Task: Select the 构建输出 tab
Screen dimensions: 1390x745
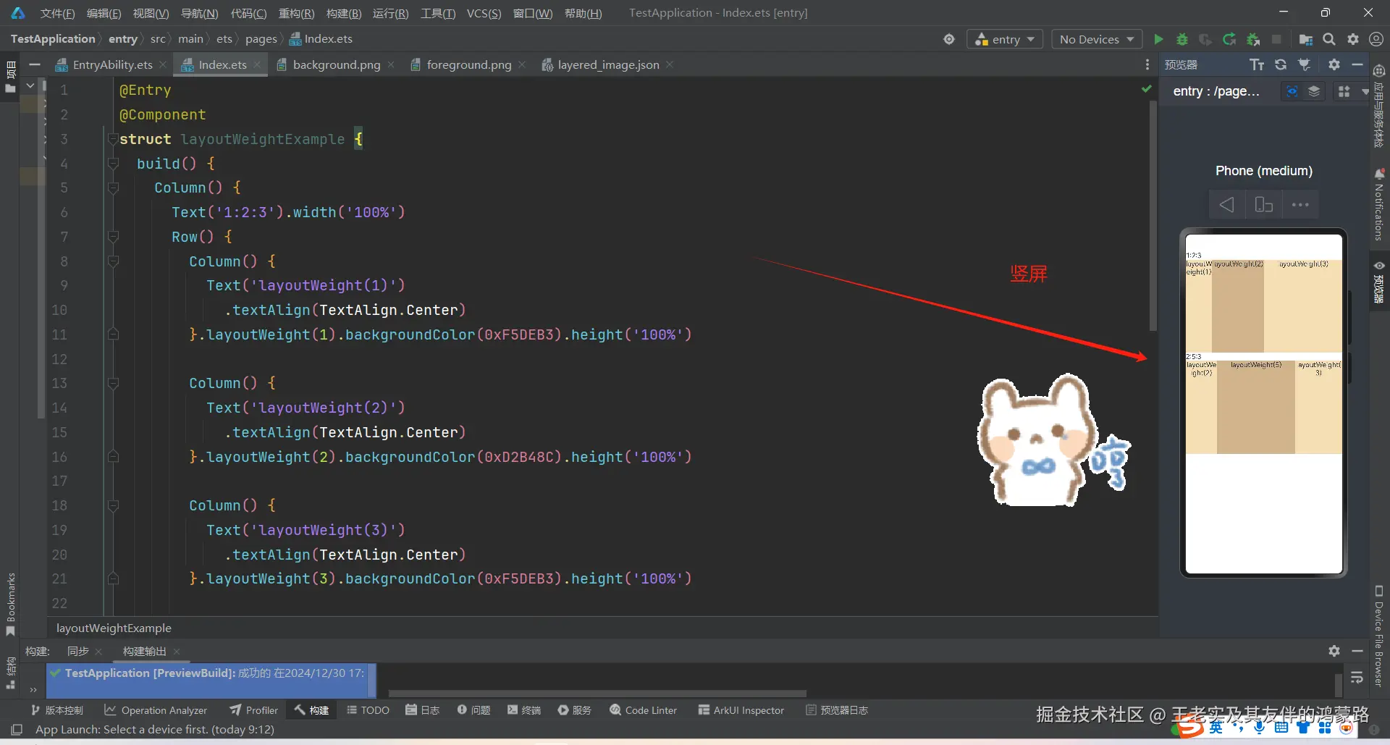Action: pyautogui.click(x=144, y=652)
